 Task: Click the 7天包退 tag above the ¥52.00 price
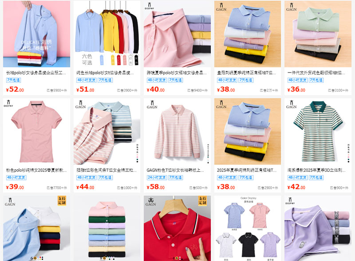click(x=13, y=80)
